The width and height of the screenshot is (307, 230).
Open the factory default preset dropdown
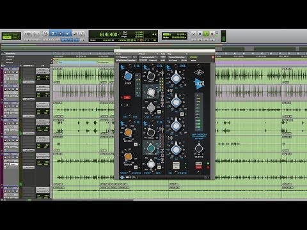click(148, 57)
